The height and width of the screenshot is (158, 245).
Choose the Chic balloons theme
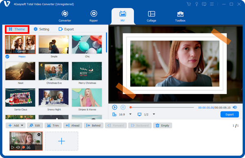87,44
